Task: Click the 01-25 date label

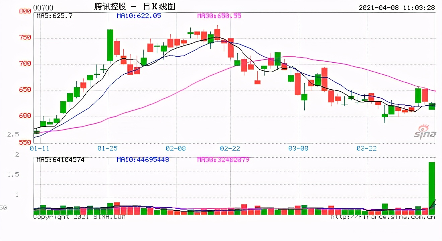Action: pos(108,148)
